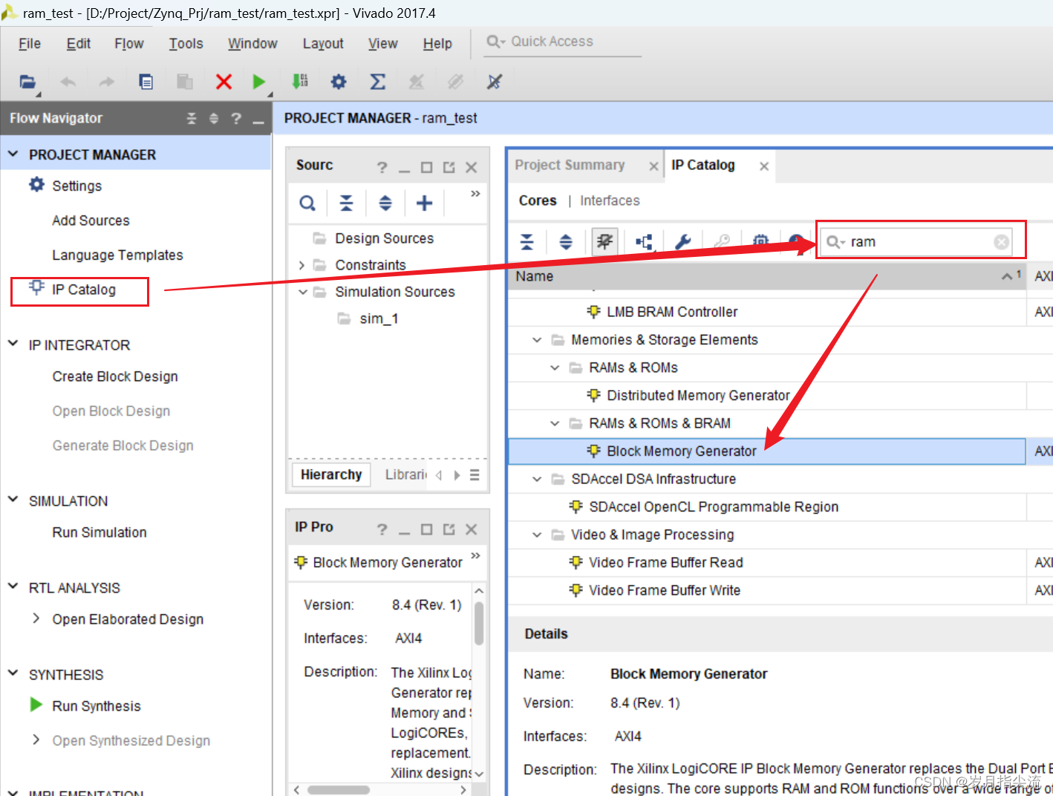This screenshot has width=1053, height=796.
Task: Collapse all in Flow Navigator header
Action: click(x=192, y=118)
